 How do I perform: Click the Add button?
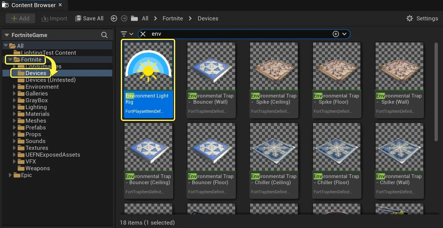pos(20,18)
